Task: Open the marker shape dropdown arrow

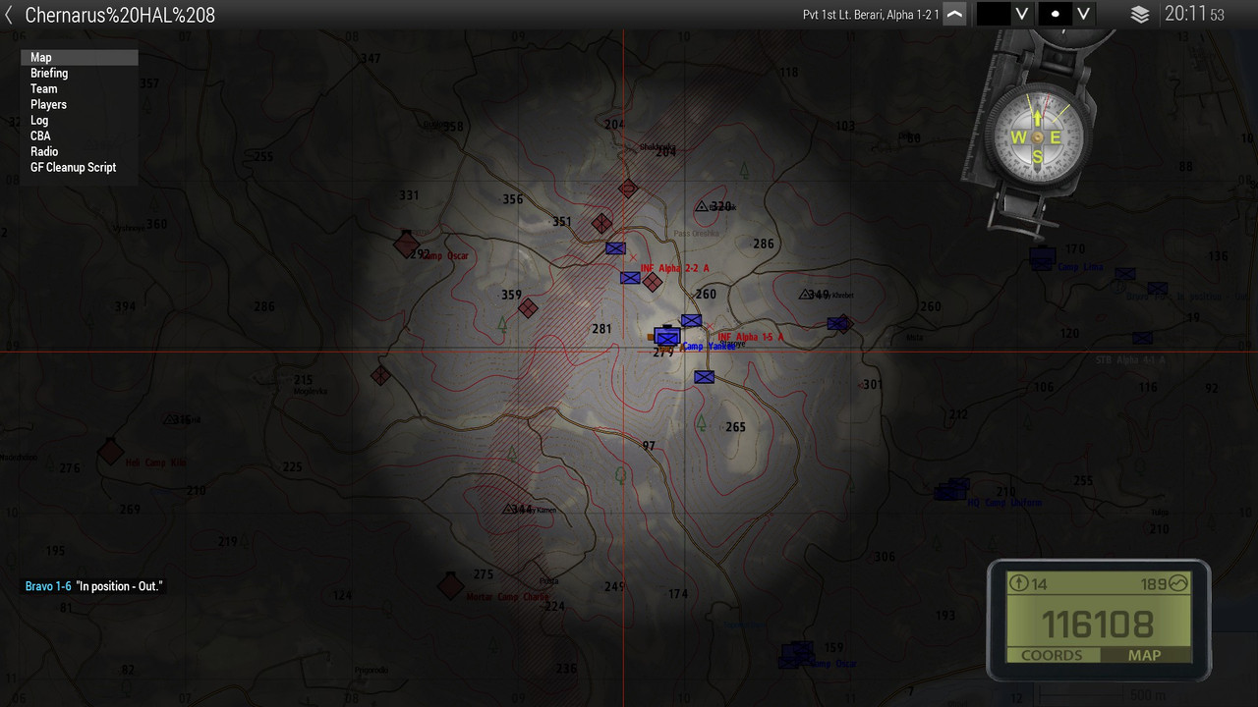Action: 1083,14
